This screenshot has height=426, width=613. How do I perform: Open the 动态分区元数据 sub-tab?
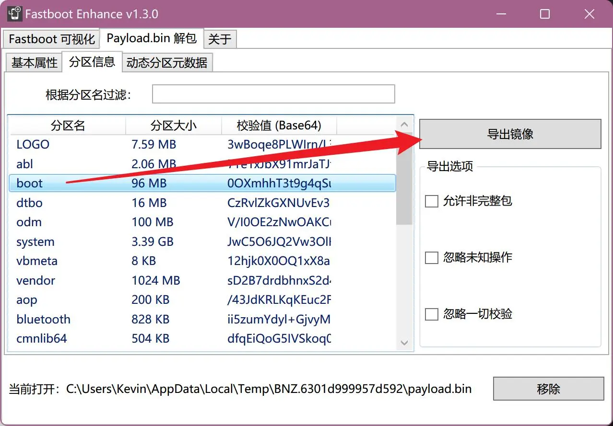pos(167,63)
